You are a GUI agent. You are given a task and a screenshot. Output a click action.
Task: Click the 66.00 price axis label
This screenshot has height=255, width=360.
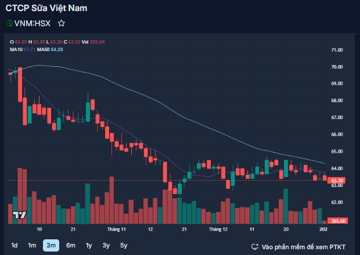coord(337,134)
